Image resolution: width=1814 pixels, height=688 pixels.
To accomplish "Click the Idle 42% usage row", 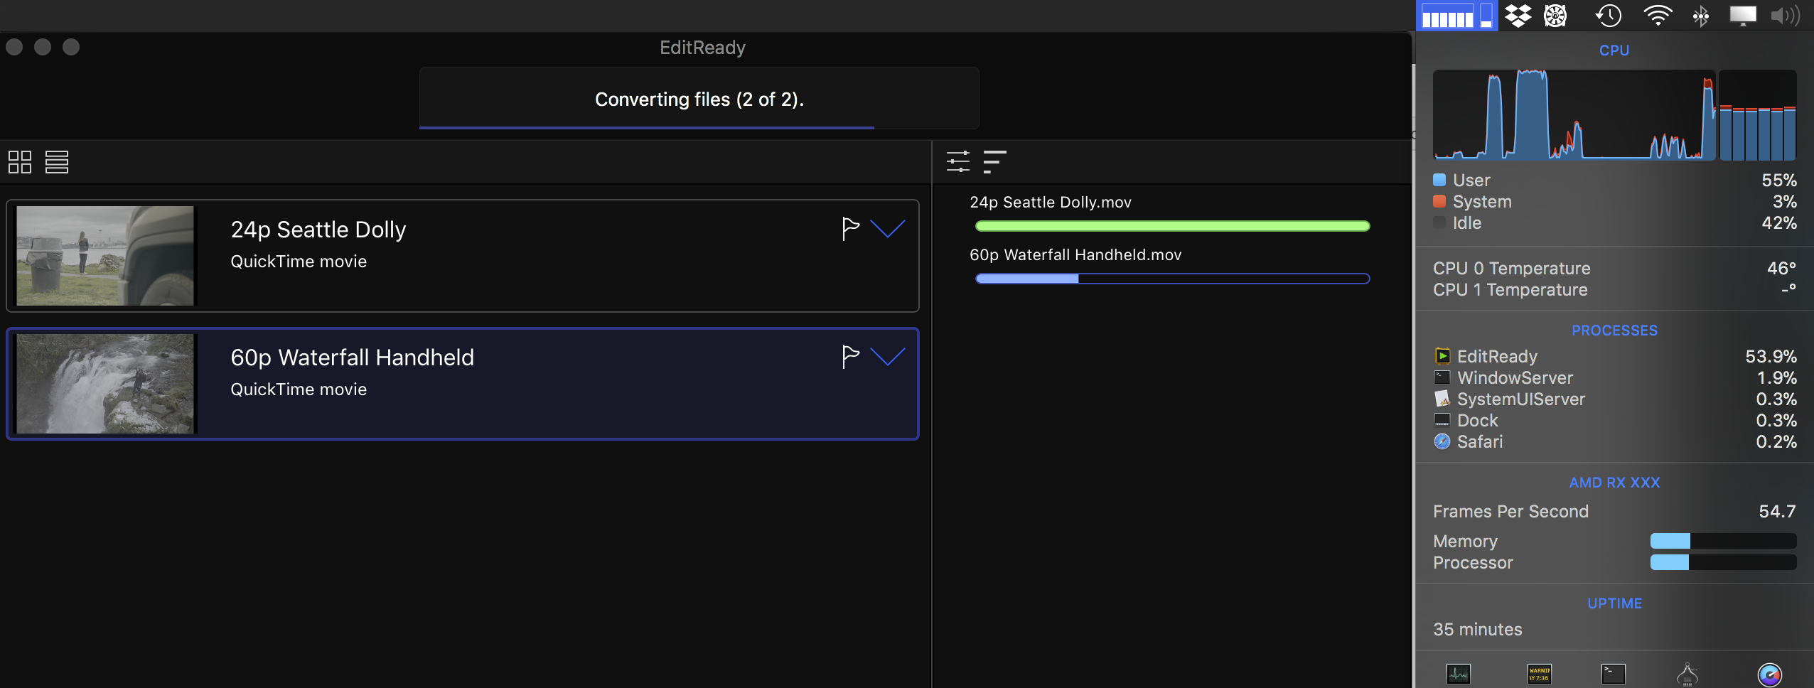I will (x=1615, y=223).
